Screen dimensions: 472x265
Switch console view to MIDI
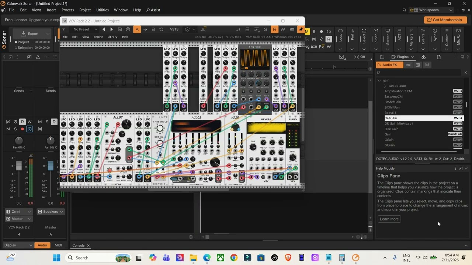tap(58, 245)
